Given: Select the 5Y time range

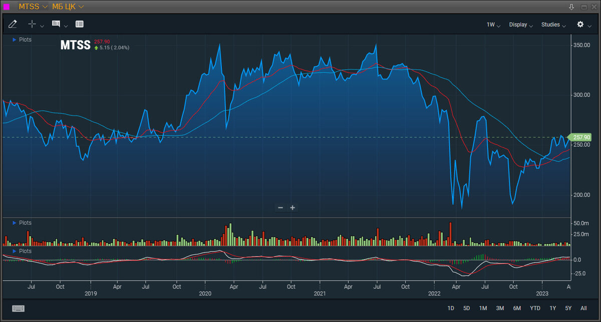Looking at the screenshot, I should 568,308.
